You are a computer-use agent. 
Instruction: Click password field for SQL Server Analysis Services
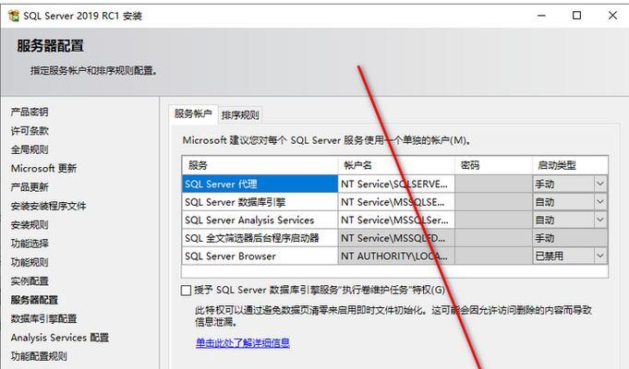coord(493,220)
